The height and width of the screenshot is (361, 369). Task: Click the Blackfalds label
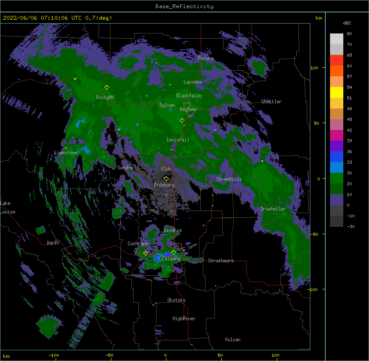point(189,96)
